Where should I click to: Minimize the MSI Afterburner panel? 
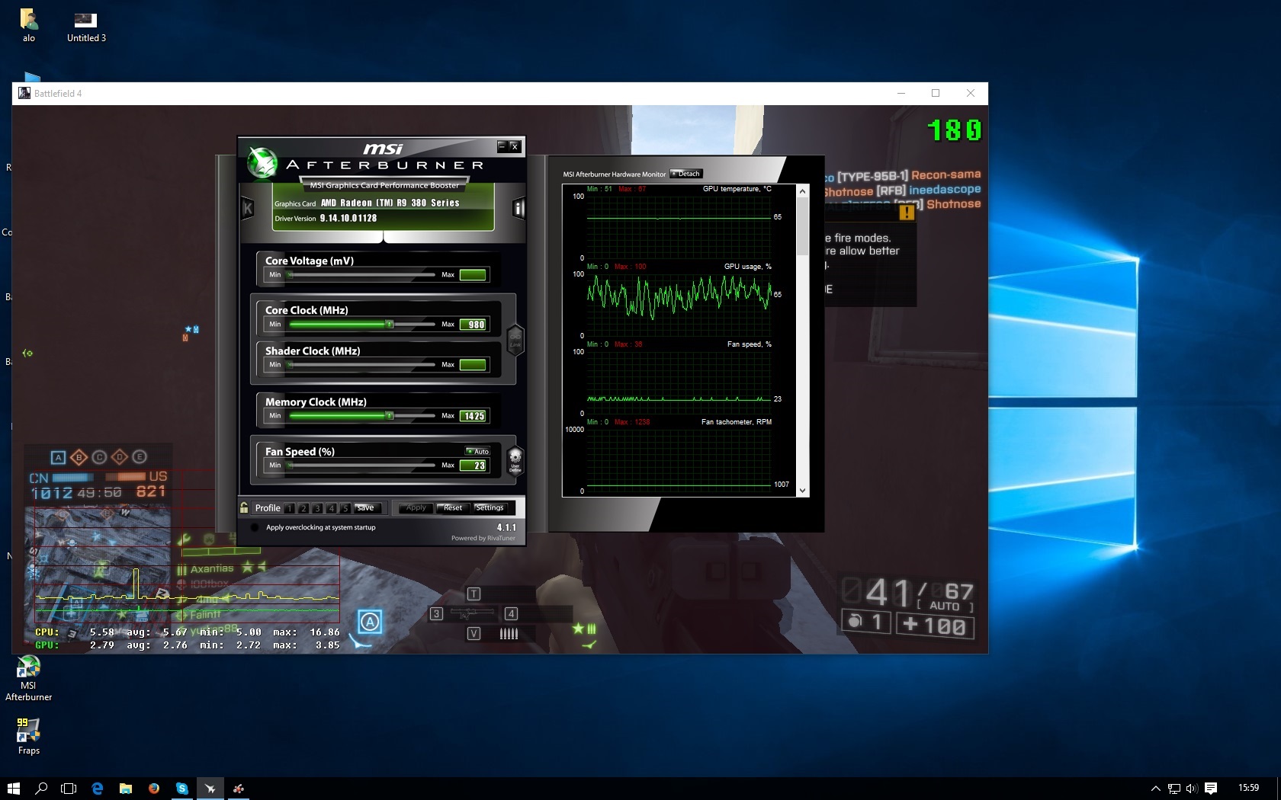click(x=502, y=146)
